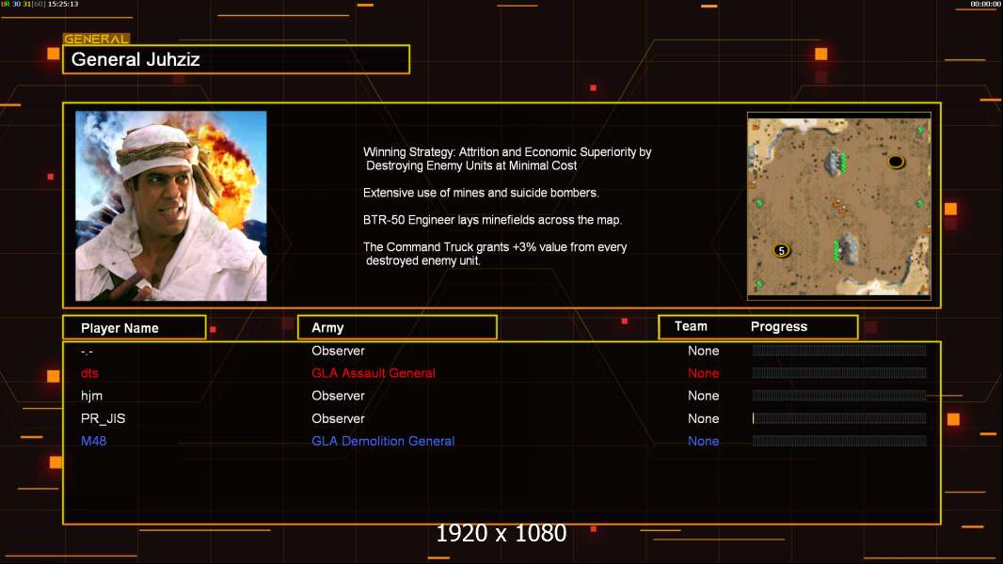The height and width of the screenshot is (564, 1003).
Task: Click the "BTR-50 Engineer lays minefields" line
Action: click(x=492, y=220)
